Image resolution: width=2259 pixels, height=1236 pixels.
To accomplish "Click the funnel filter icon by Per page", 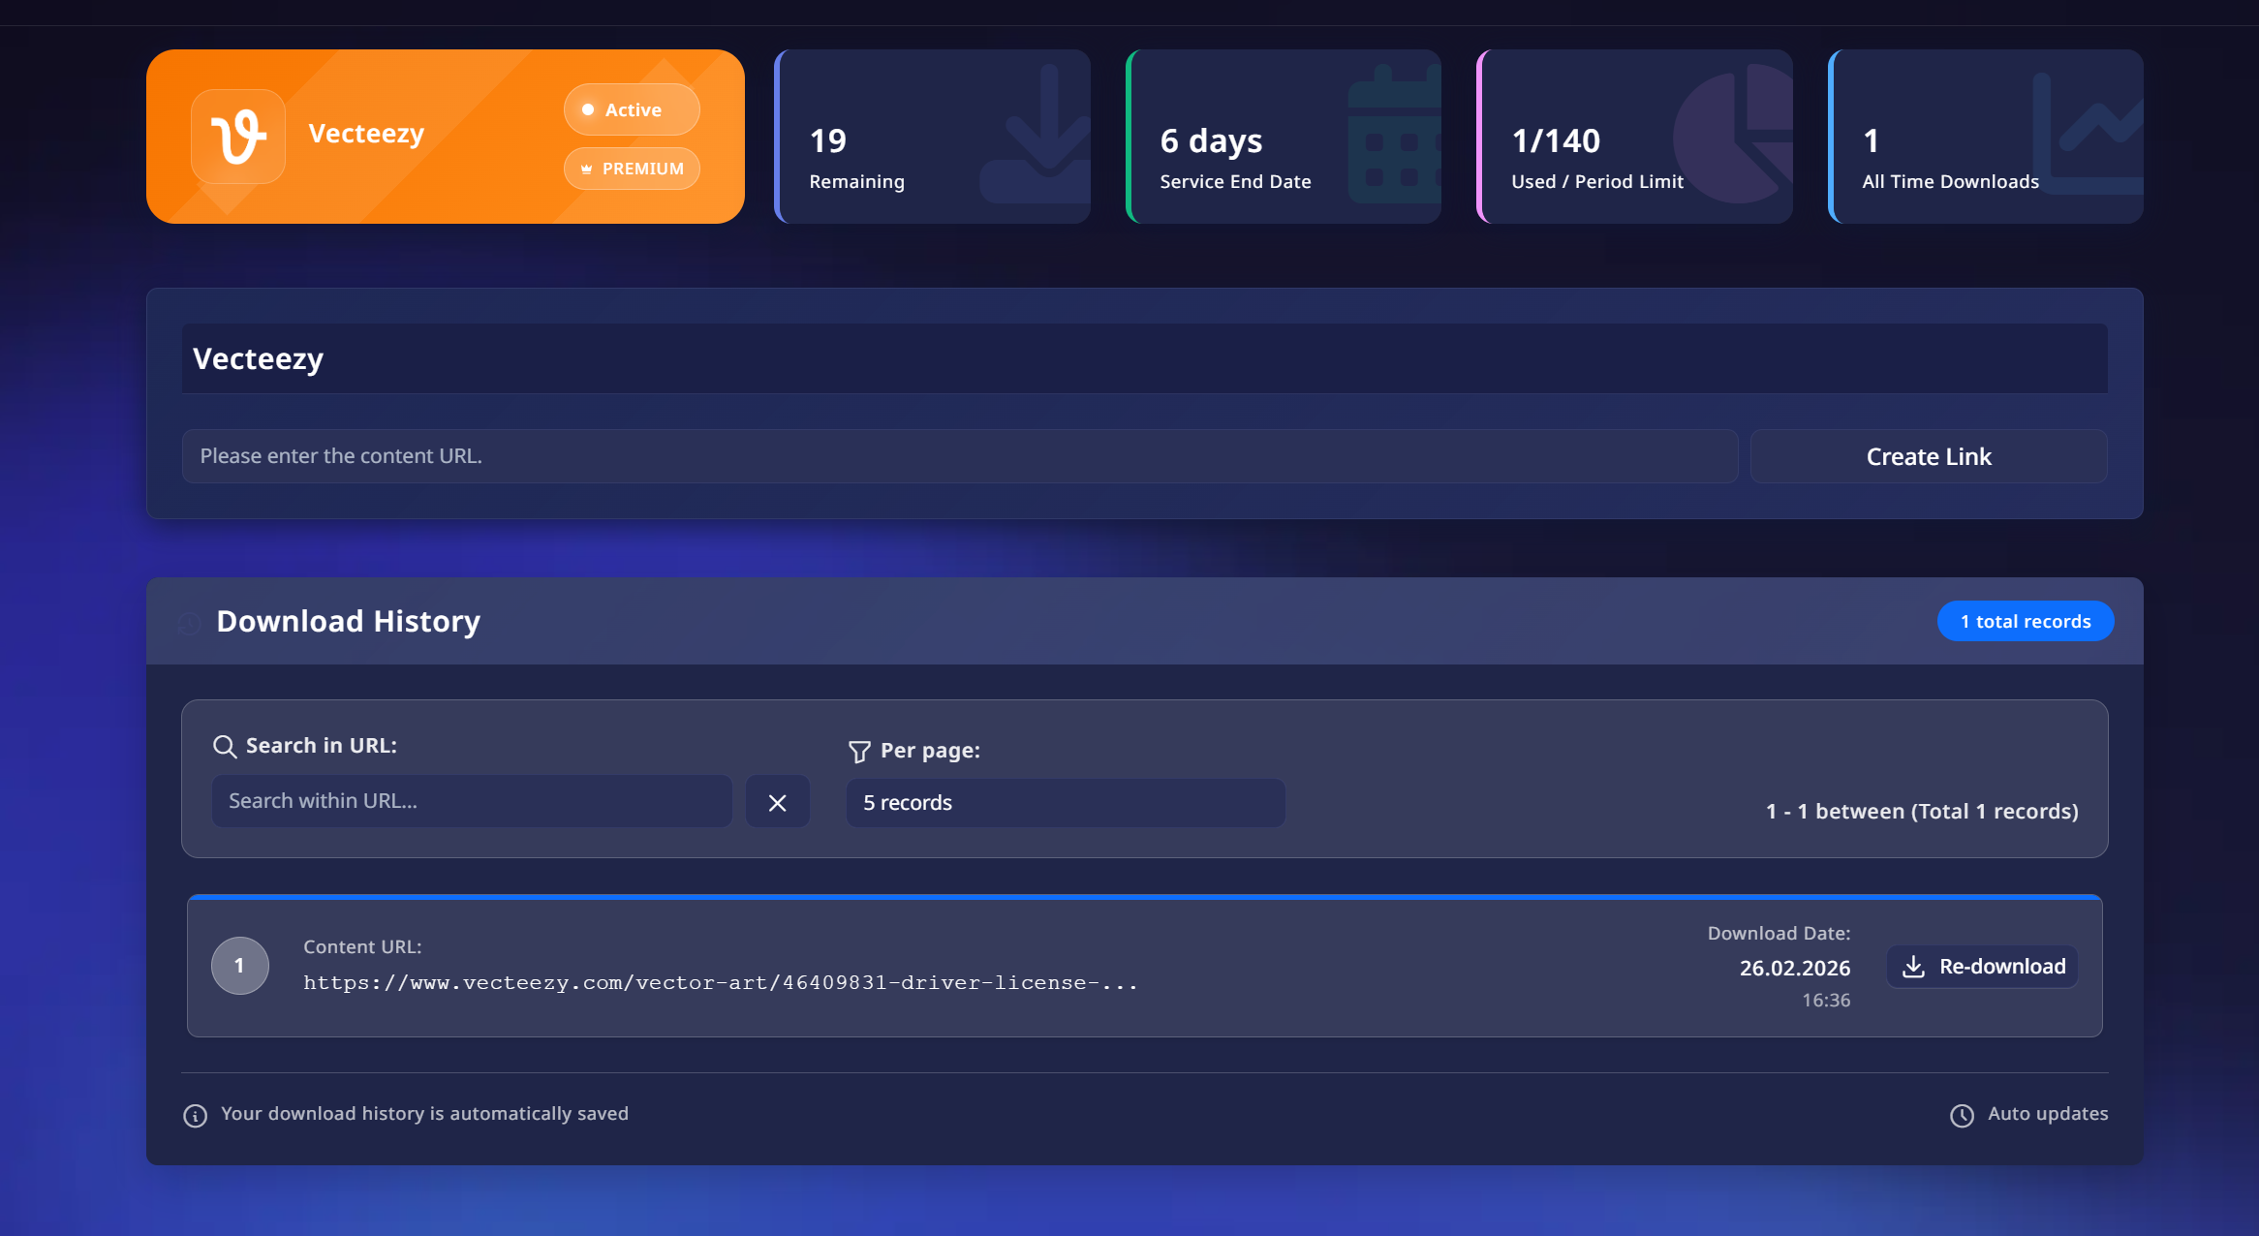I will (x=858, y=752).
